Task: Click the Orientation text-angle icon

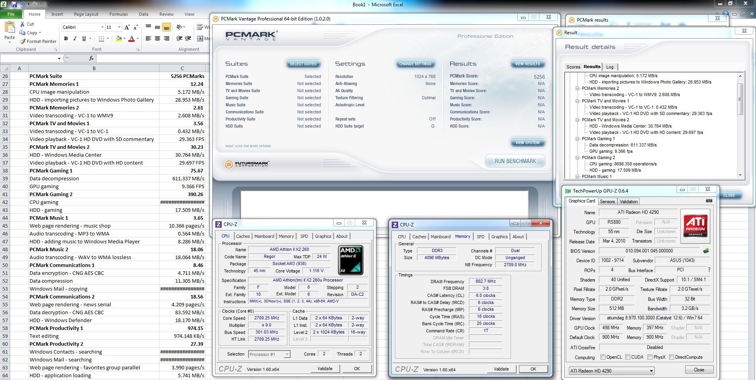Action: pyautogui.click(x=180, y=27)
